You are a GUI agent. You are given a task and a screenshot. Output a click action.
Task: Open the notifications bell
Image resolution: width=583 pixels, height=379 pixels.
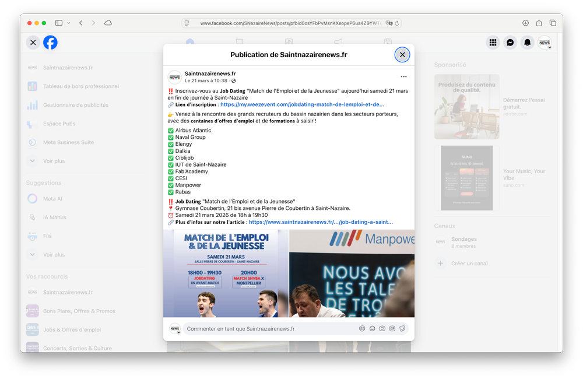tap(528, 42)
